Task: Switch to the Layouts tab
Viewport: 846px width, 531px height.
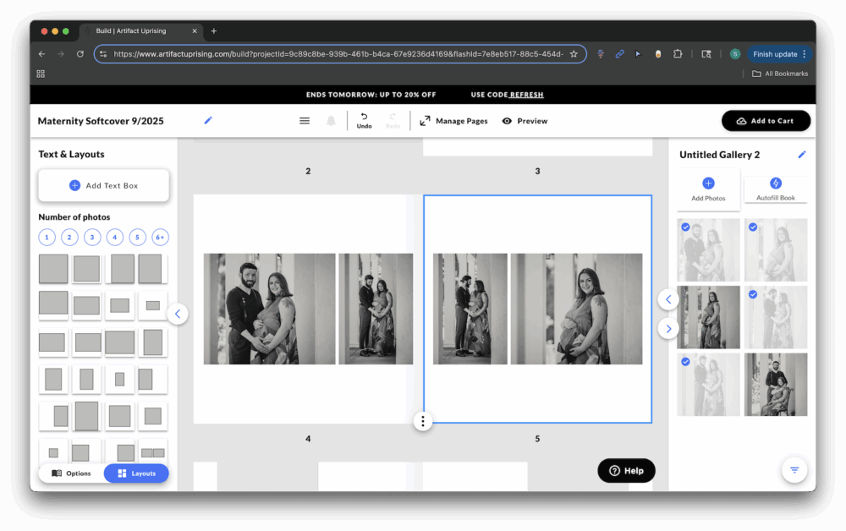Action: 136,474
